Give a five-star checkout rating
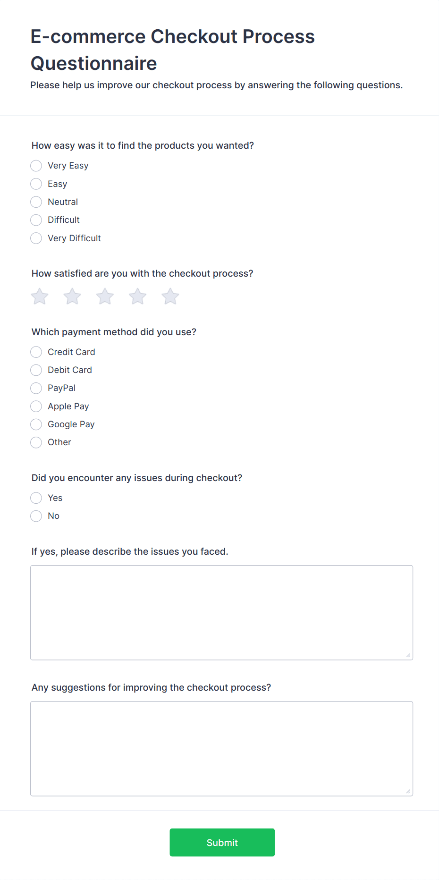Screen dimensions: 439x880 tap(170, 296)
